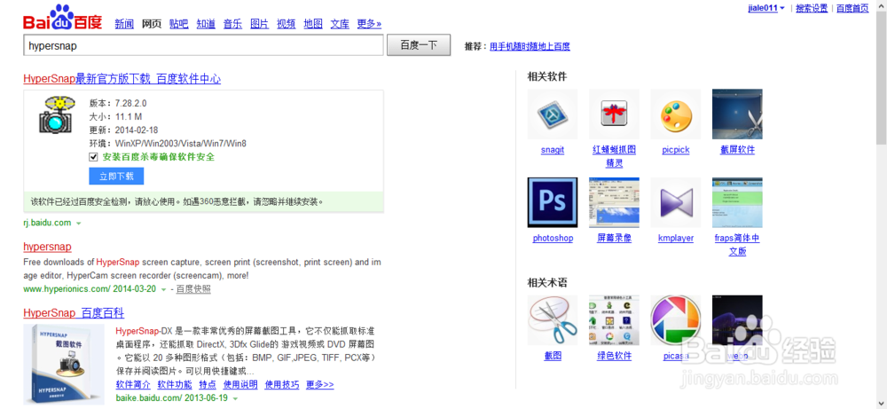
Task: Open the 红蜻蜓抓图精灵 gift icon
Action: click(614, 114)
